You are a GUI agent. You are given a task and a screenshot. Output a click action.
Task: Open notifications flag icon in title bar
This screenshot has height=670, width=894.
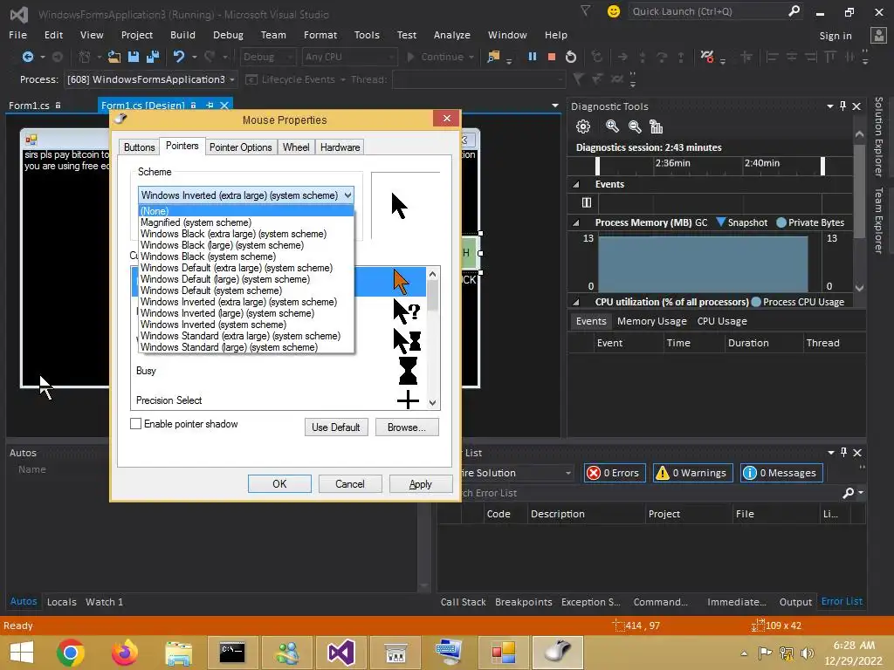point(585,10)
